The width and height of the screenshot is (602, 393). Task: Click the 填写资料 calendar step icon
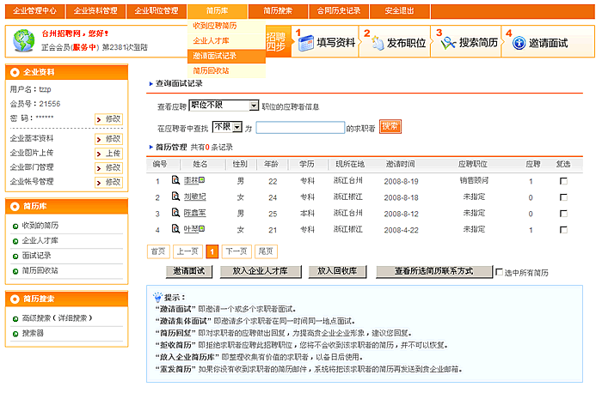point(303,43)
